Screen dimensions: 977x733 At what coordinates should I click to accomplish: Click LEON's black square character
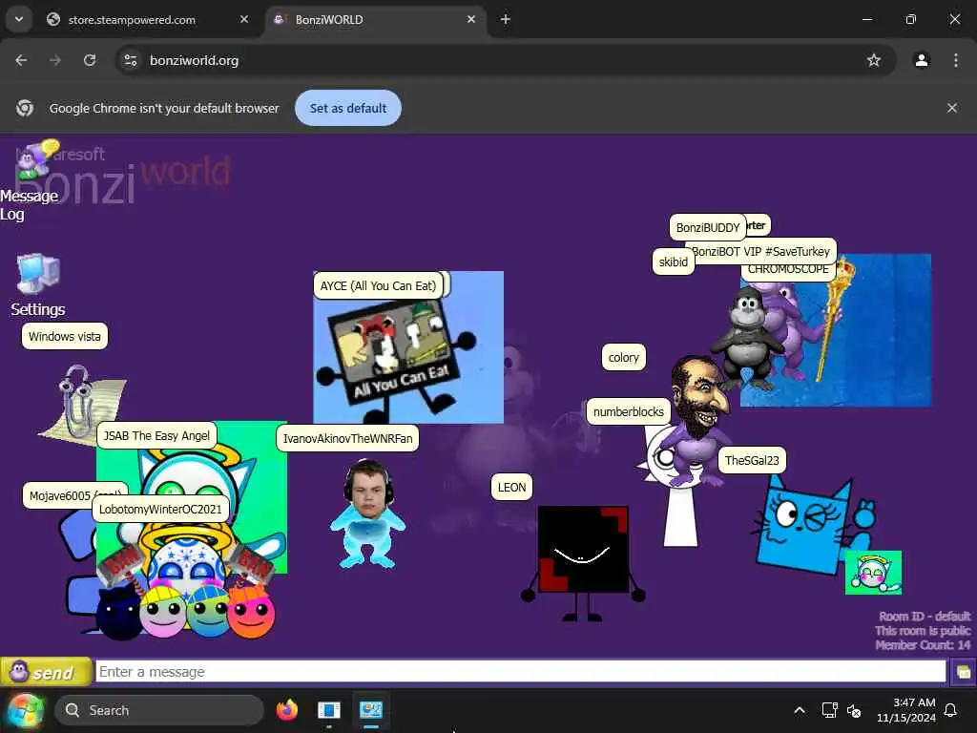(x=583, y=561)
